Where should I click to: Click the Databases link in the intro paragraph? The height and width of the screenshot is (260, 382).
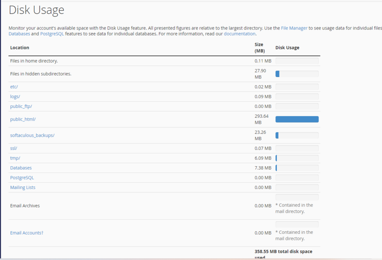pyautogui.click(x=19, y=34)
